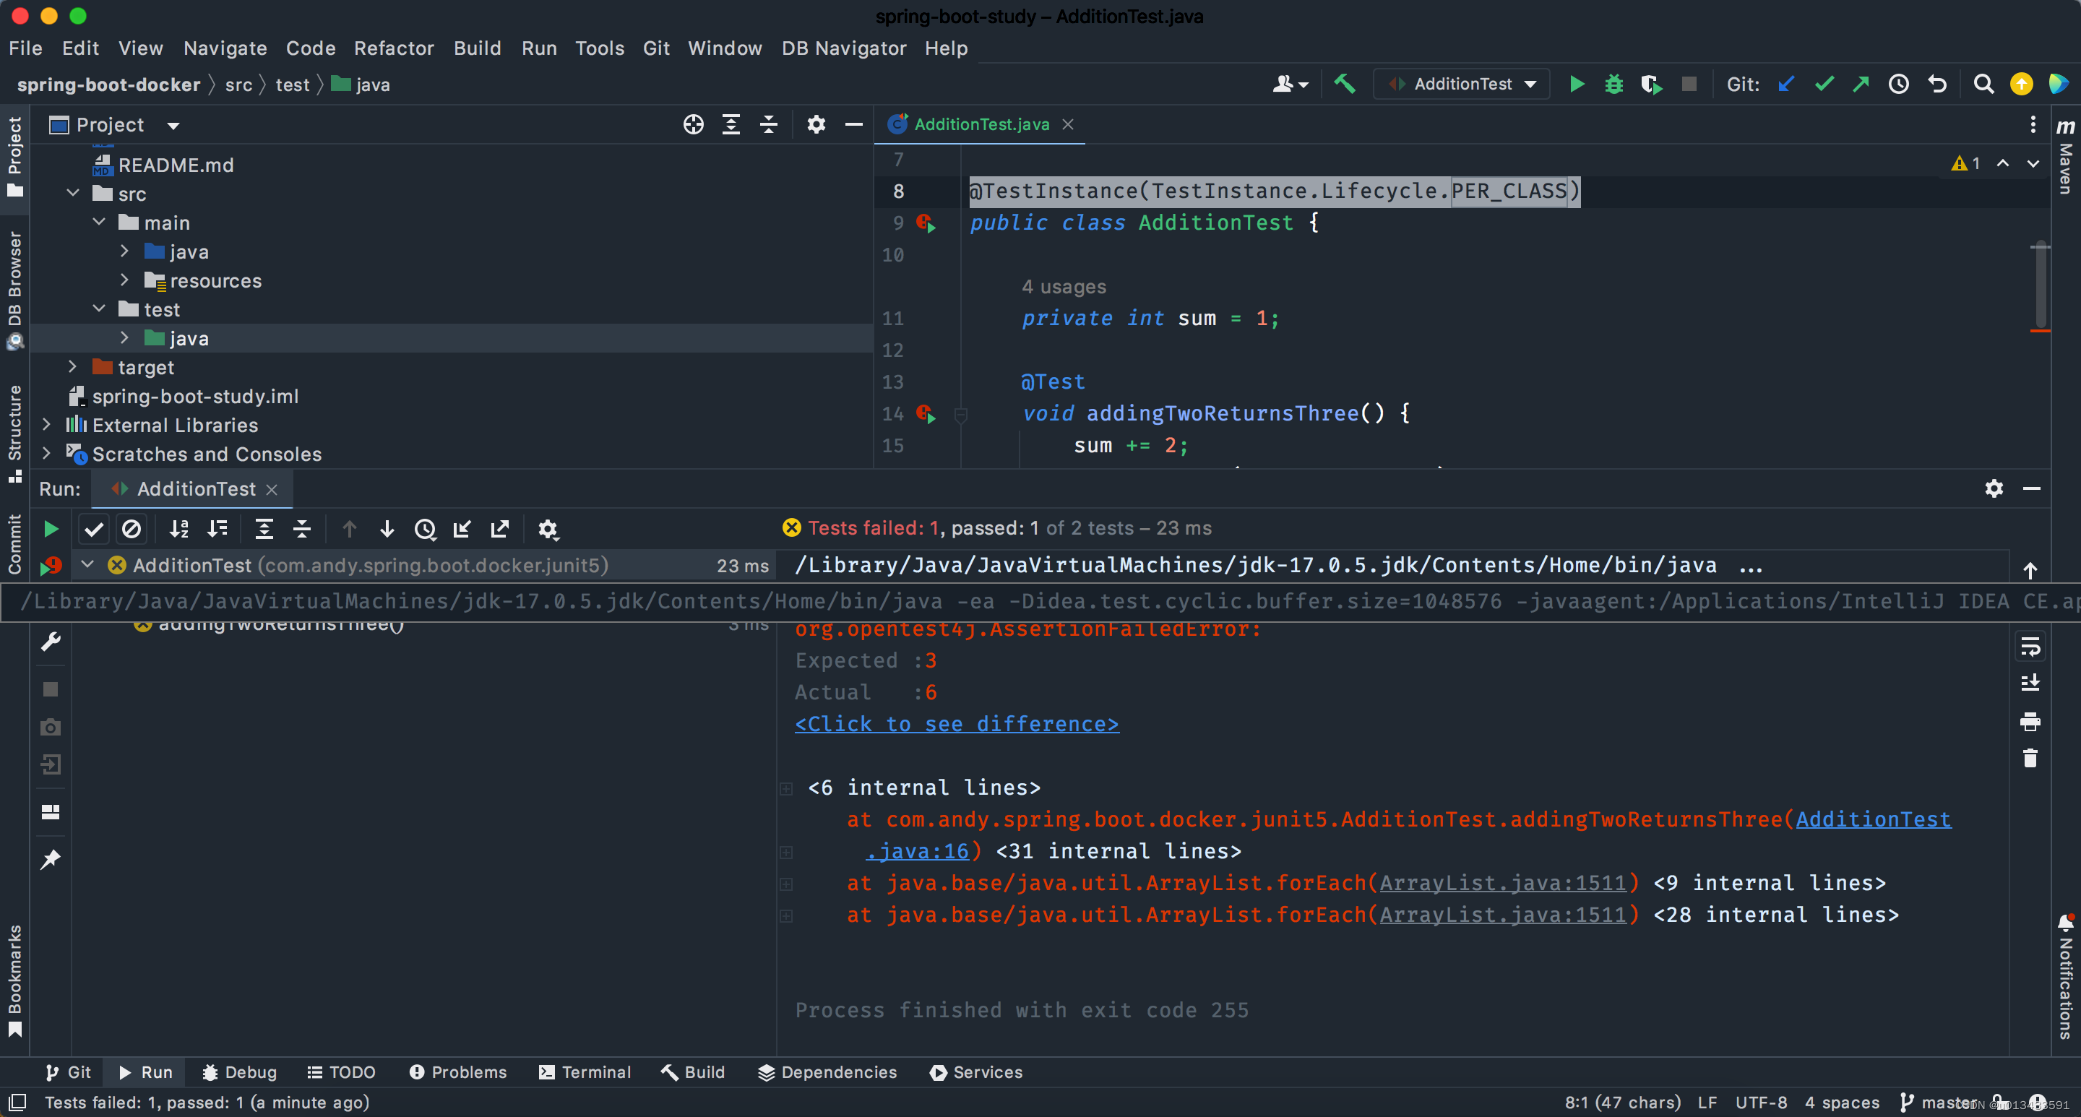Click the run gutter icon beside class AdditionTest
2081x1117 pixels.
(x=926, y=223)
